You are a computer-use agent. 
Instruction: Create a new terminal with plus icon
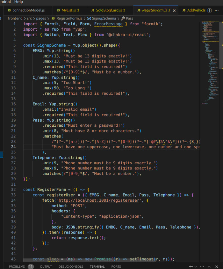(x=191, y=266)
